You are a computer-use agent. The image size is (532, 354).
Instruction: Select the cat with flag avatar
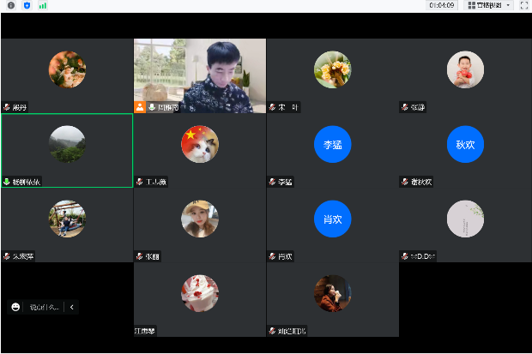(x=199, y=144)
